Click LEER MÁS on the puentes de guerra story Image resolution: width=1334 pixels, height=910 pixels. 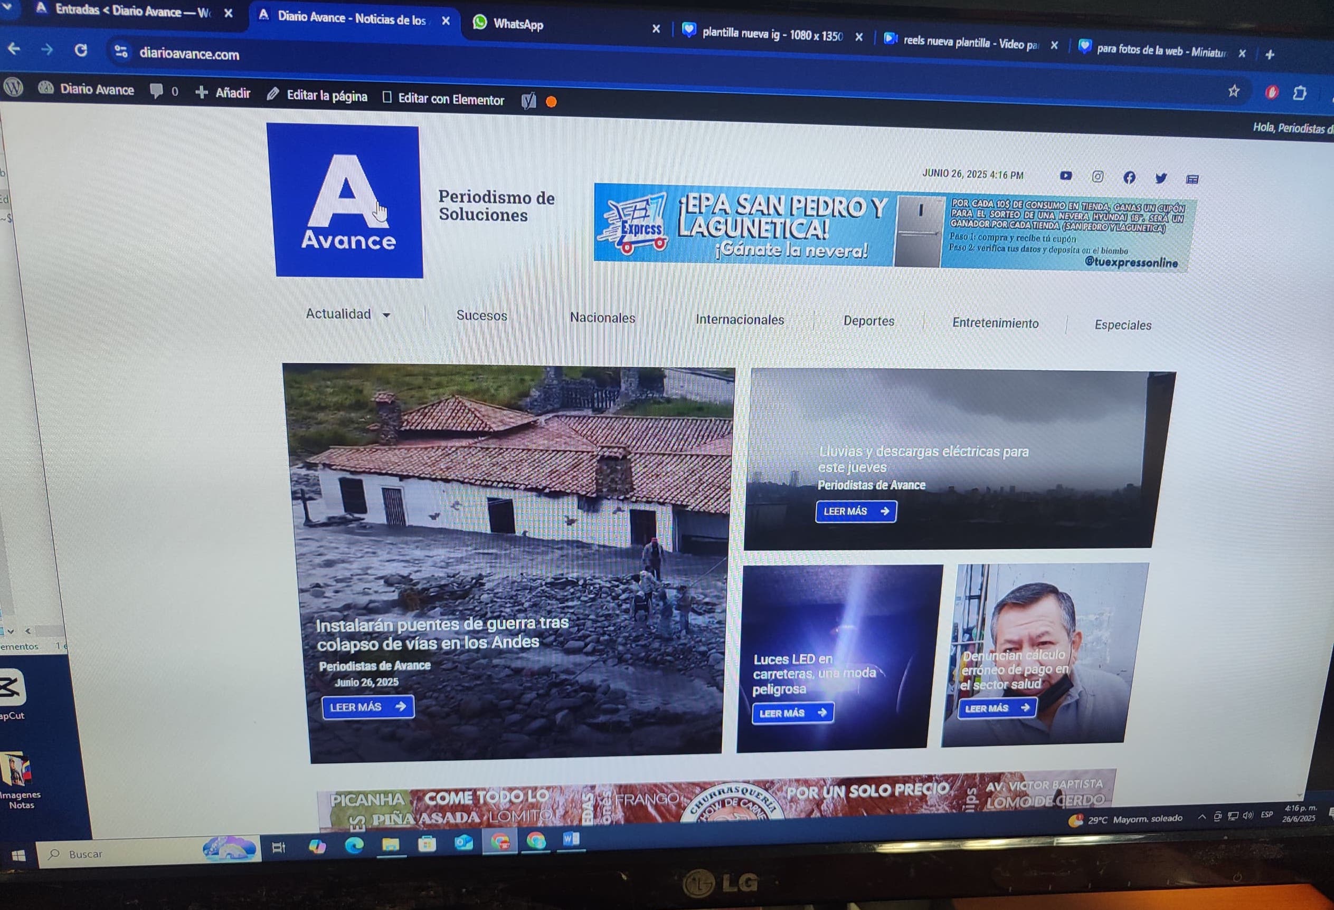367,707
